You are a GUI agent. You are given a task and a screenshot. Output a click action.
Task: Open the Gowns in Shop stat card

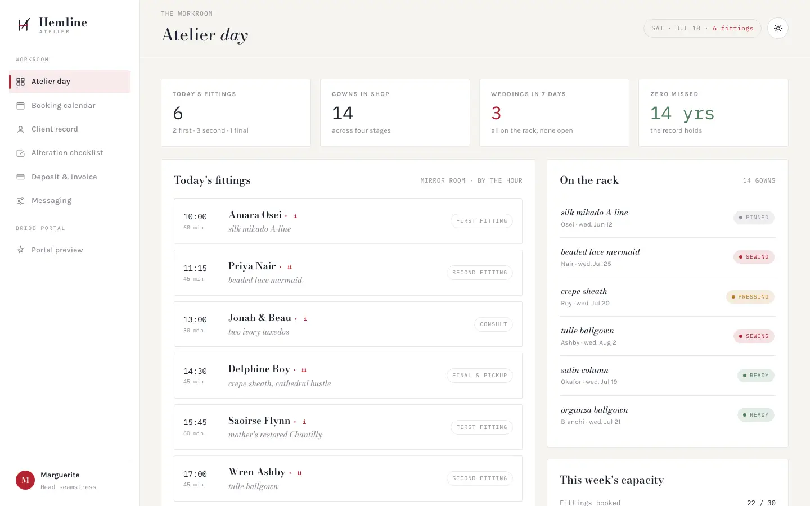(x=395, y=113)
